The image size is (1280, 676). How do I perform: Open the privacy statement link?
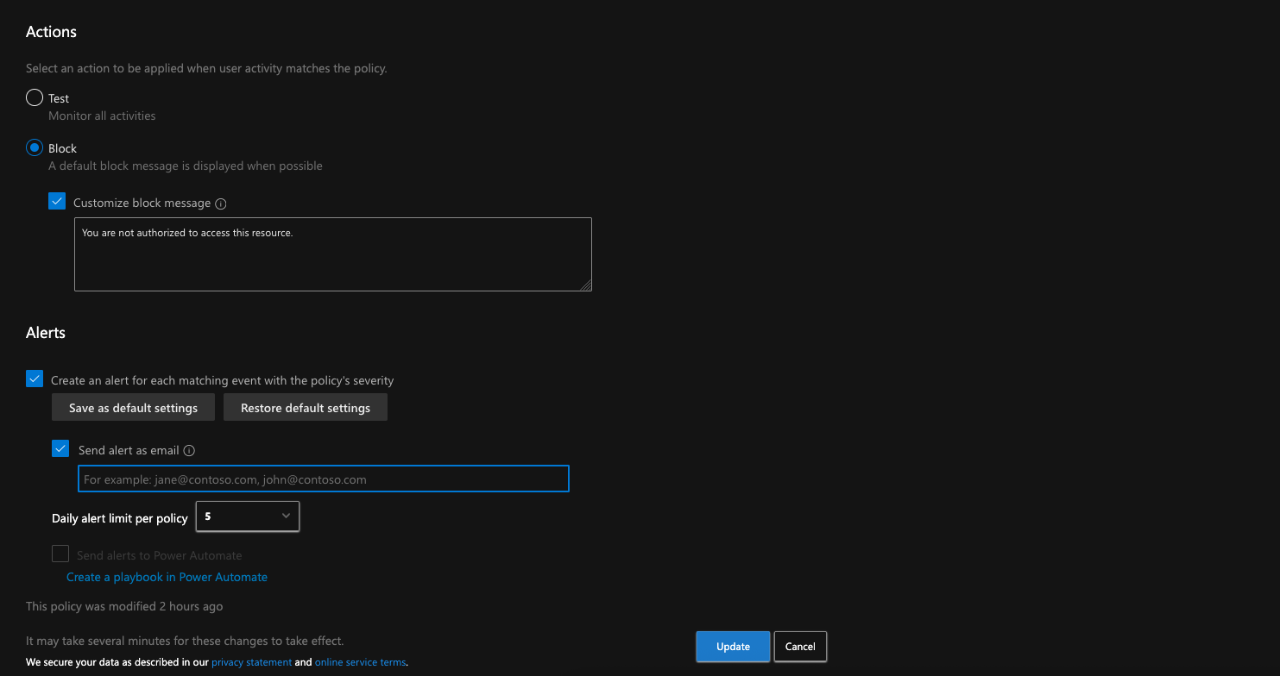251,661
